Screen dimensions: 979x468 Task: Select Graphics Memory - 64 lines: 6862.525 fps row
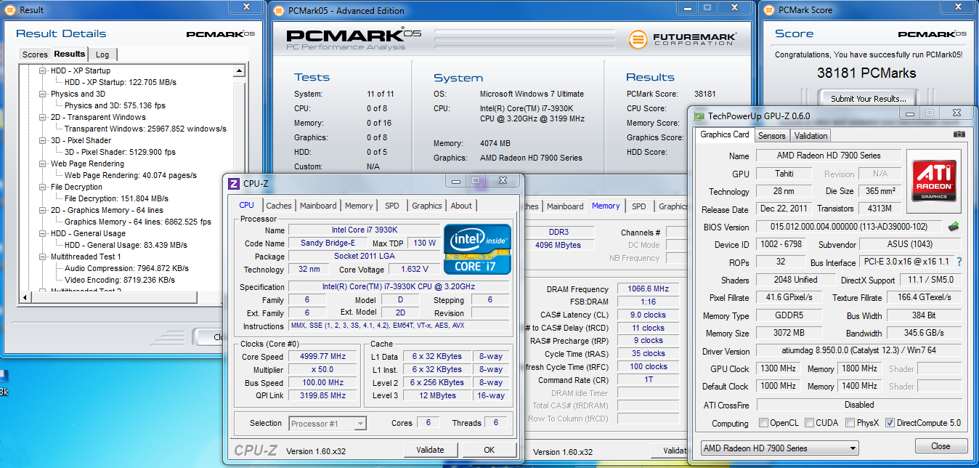[138, 222]
